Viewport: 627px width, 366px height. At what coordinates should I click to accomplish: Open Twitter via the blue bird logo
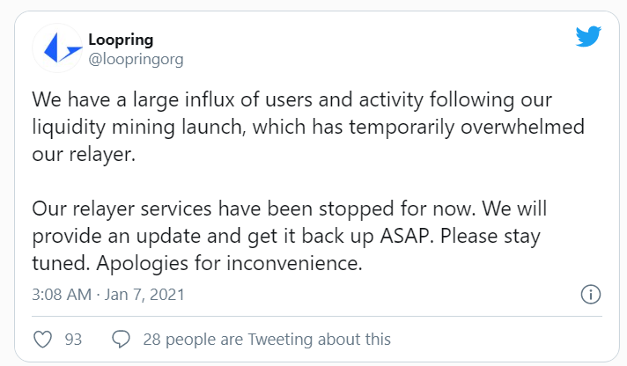tap(587, 37)
